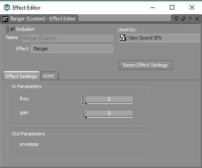
Task: Click the freq slider bar
Action: (109, 103)
